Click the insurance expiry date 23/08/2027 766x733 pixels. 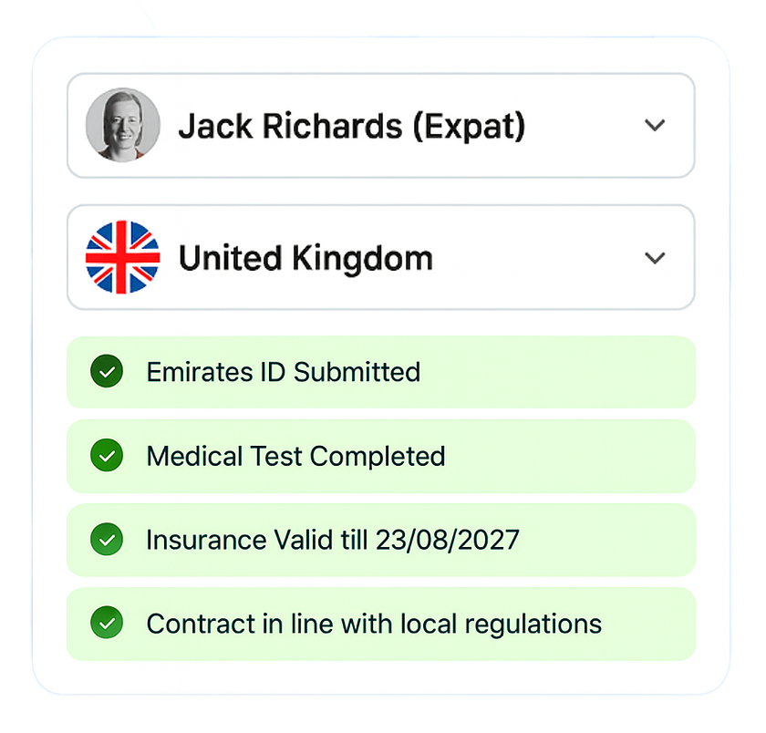click(x=447, y=540)
